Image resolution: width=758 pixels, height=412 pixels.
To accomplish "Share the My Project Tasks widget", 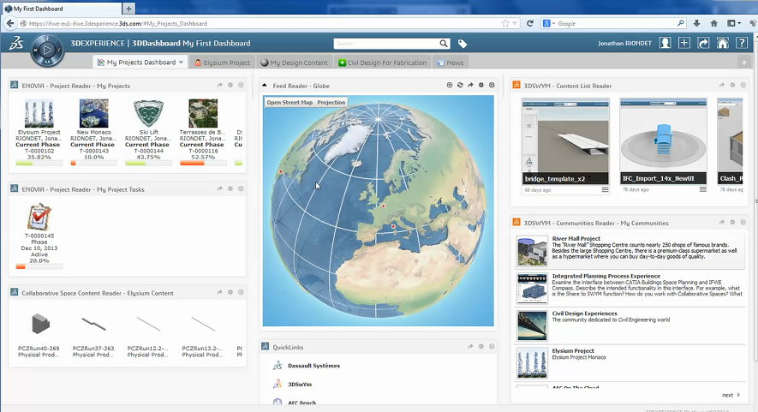I will (219, 188).
